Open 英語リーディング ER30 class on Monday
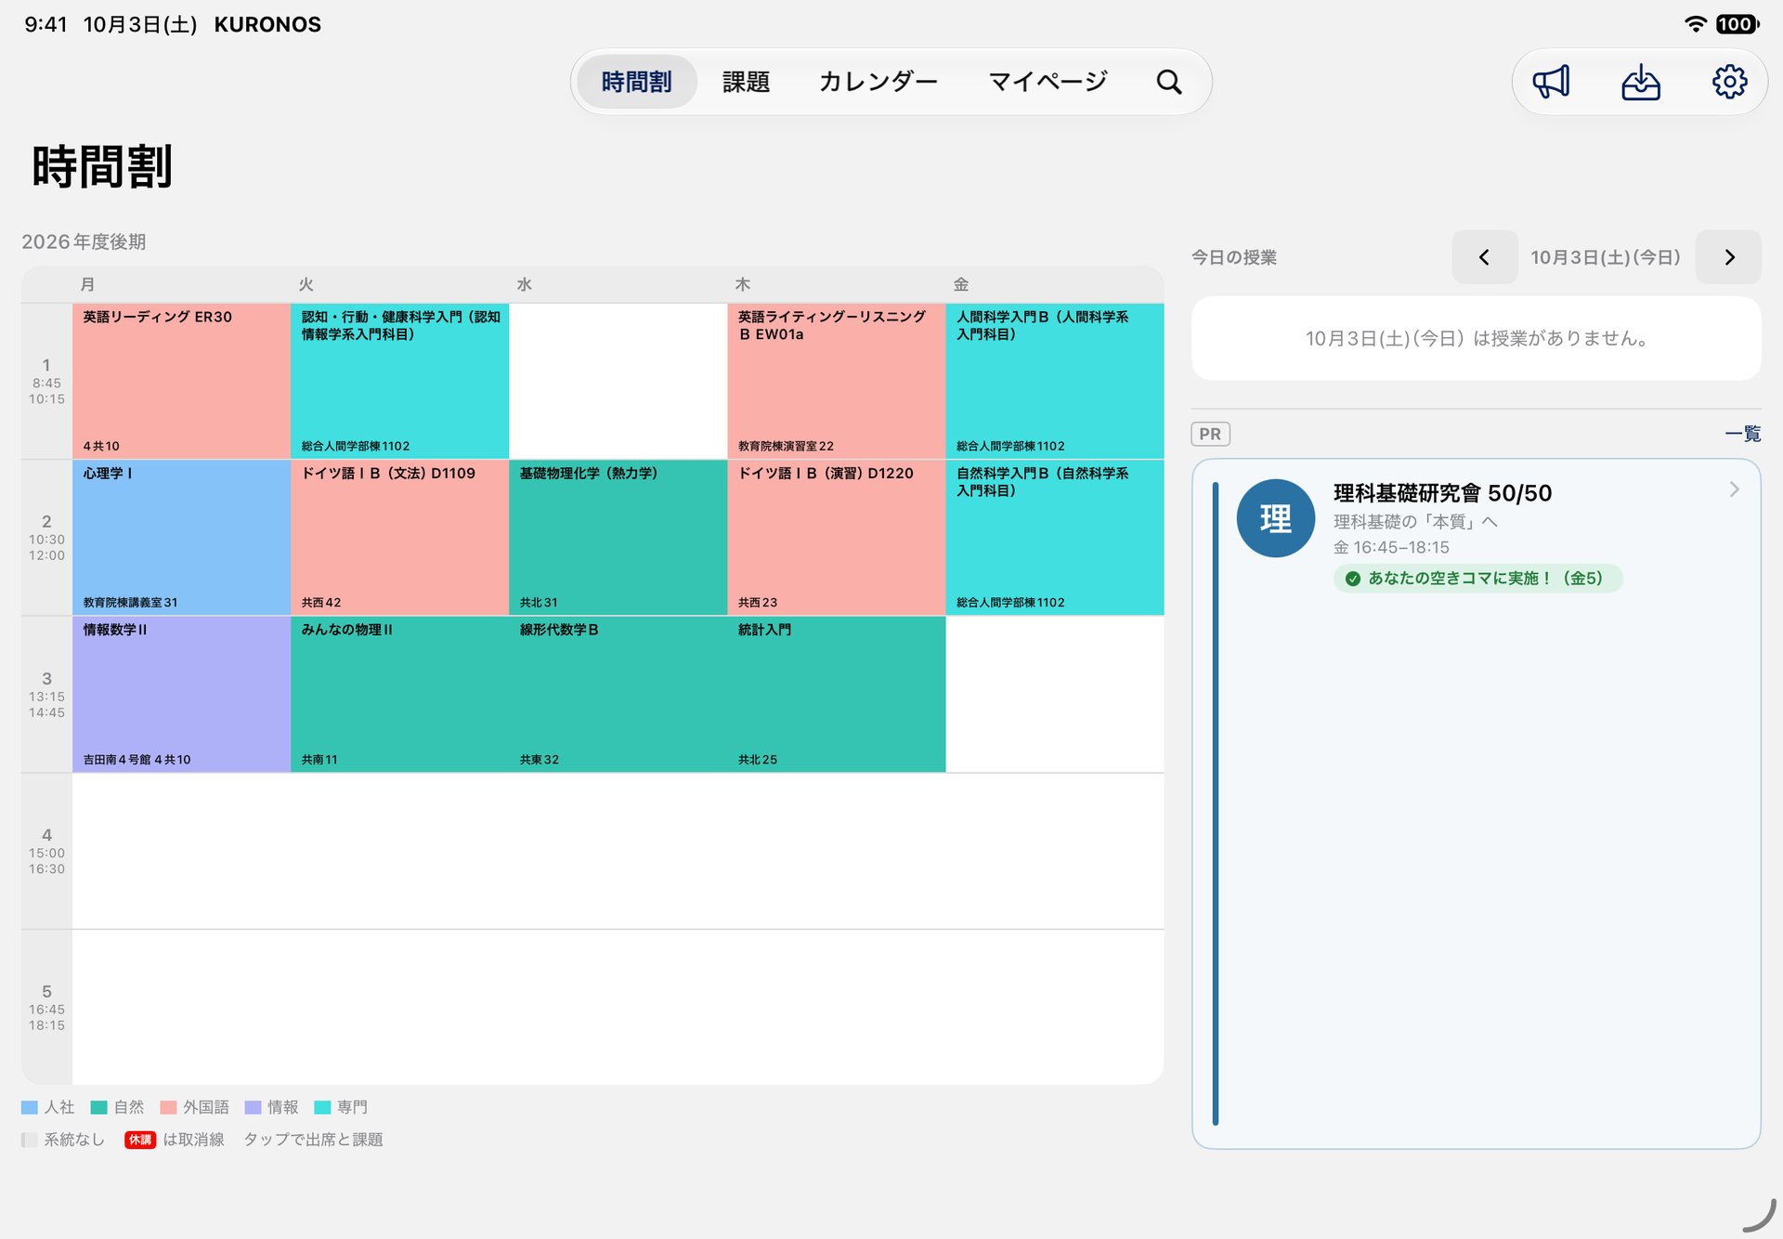1783x1239 pixels. [x=181, y=381]
